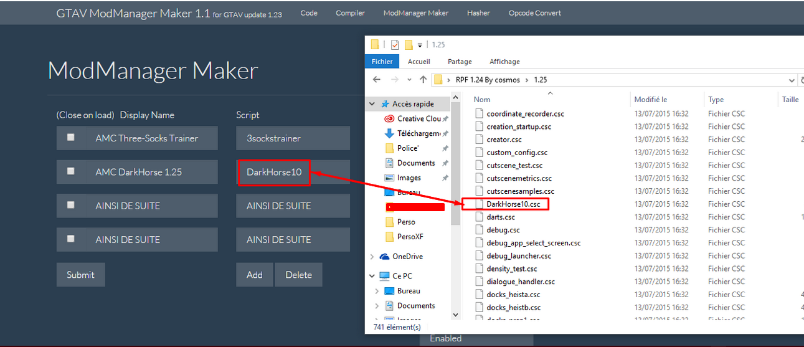Image resolution: width=804 pixels, height=347 pixels.
Task: Expand the OneDrive tree node
Action: [372, 257]
